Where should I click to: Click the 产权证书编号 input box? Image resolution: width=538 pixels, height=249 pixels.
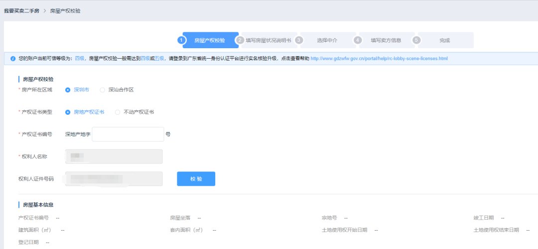coord(128,134)
